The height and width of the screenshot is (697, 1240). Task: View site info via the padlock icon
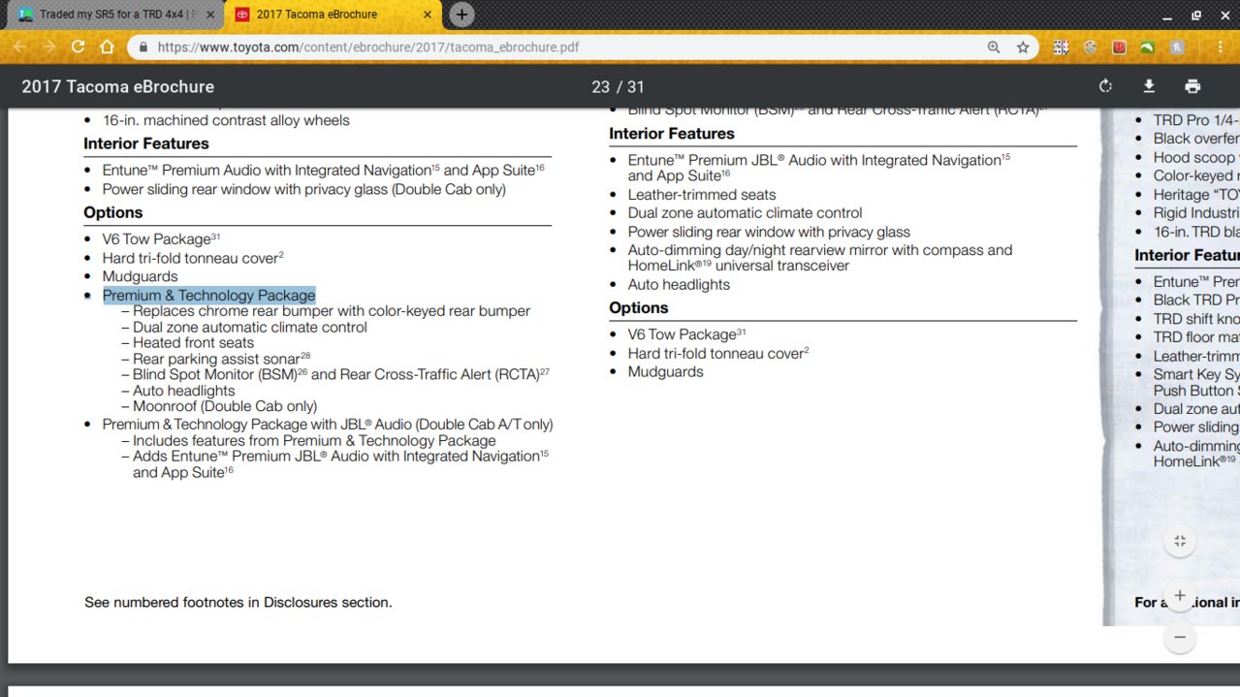(x=143, y=47)
